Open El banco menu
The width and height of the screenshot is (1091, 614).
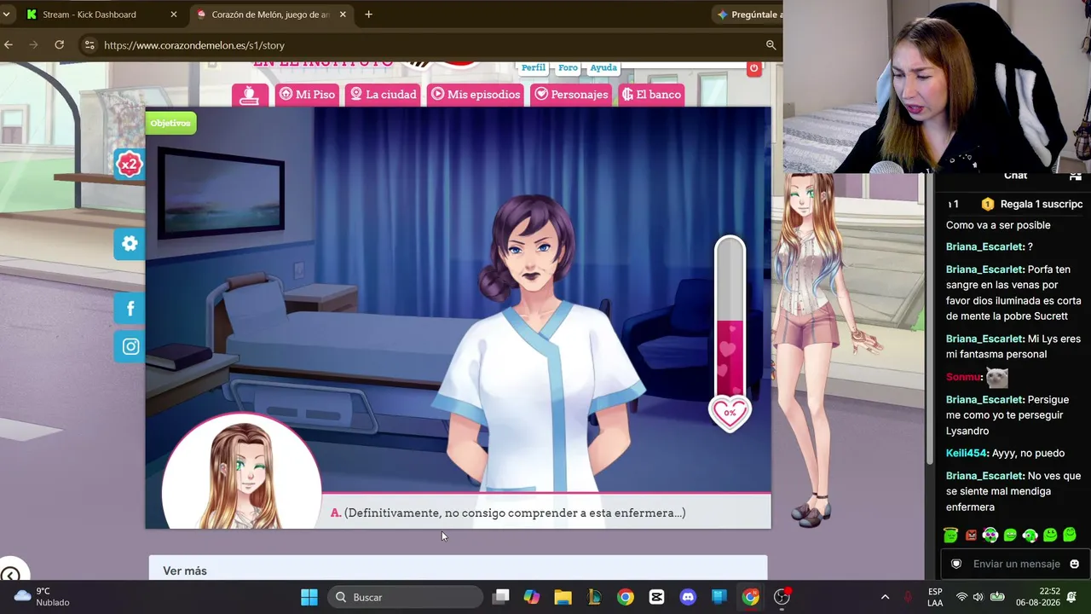pyautogui.click(x=651, y=95)
